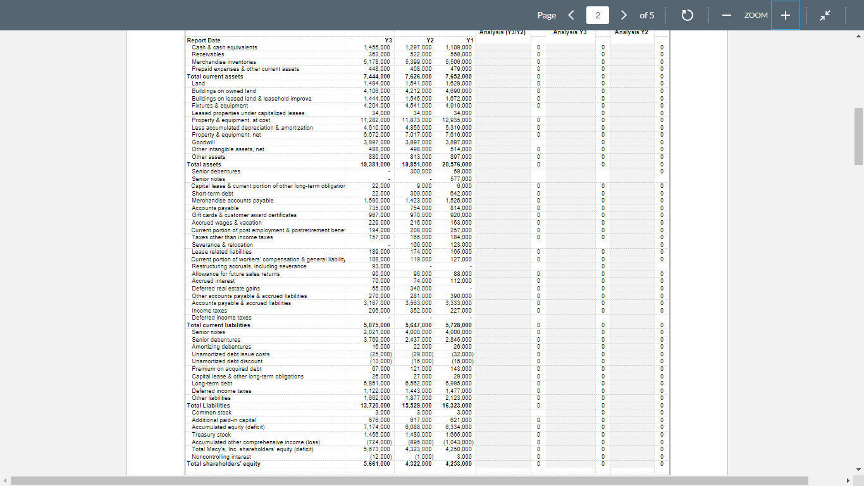864x486 pixels.
Task: Click the horizontal scrollbar right arrow
Action: [x=848, y=480]
